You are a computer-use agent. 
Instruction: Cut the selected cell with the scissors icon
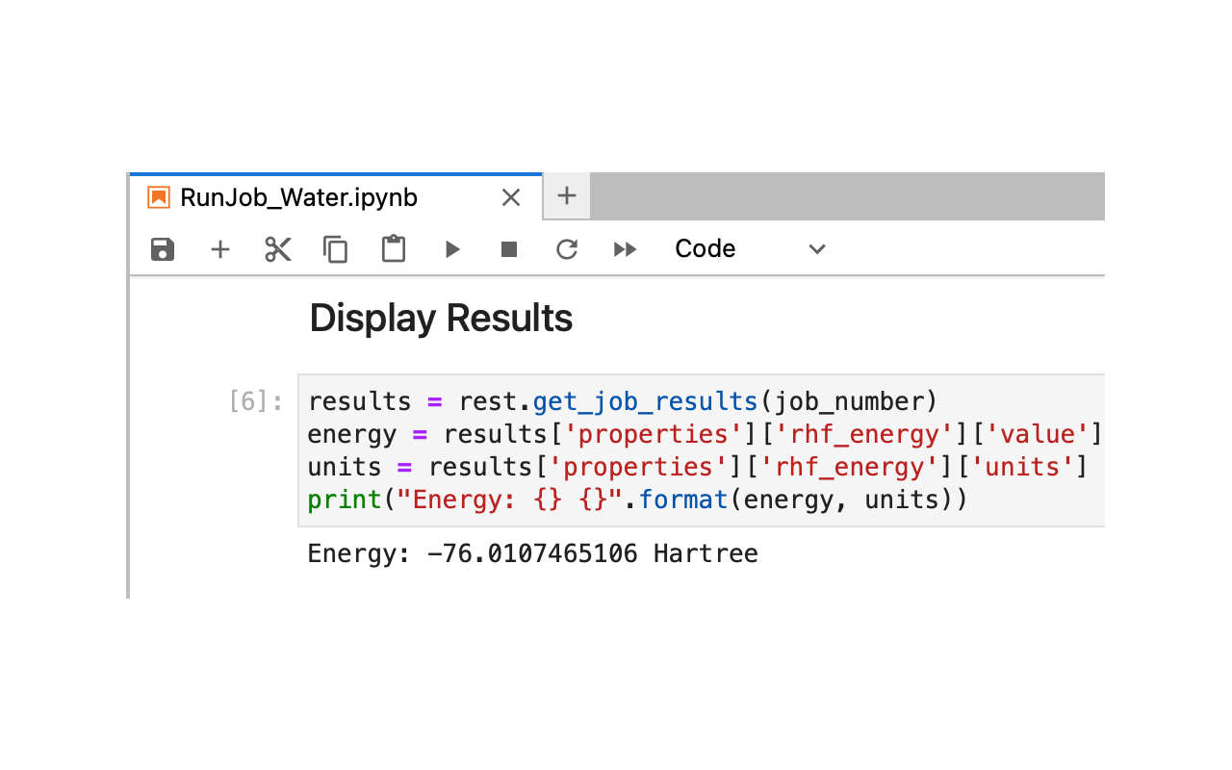277,248
